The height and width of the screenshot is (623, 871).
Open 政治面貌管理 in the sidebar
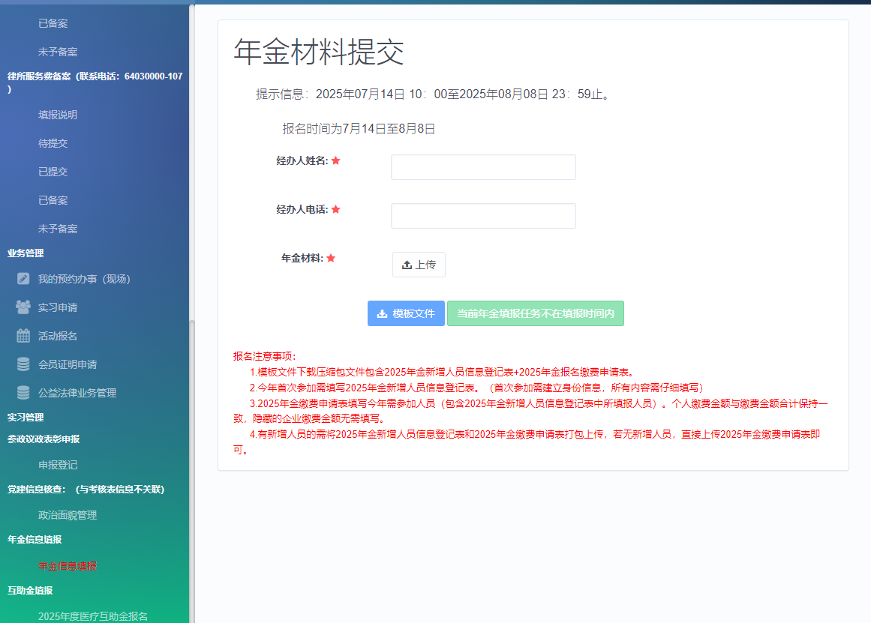point(68,515)
